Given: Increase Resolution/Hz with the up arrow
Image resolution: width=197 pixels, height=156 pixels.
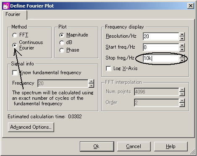Looking at the screenshot, I should tap(182, 34).
